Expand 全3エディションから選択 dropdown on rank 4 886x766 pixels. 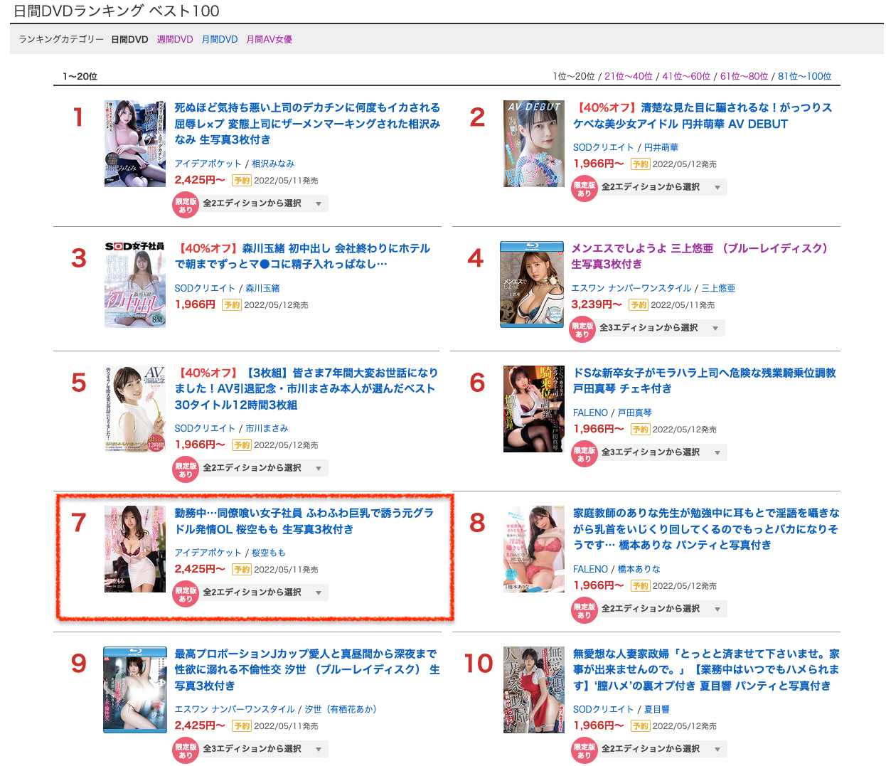pyautogui.click(x=661, y=328)
